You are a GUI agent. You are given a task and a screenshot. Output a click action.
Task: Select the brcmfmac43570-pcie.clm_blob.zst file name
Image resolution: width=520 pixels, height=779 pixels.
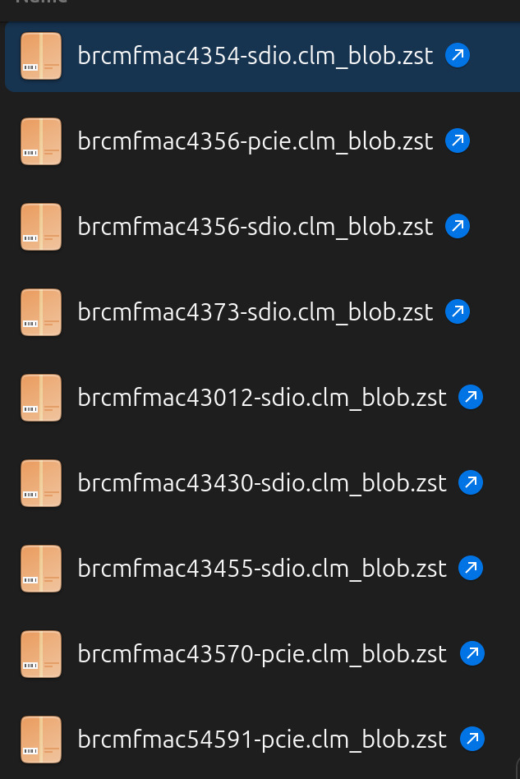pyautogui.click(x=262, y=654)
